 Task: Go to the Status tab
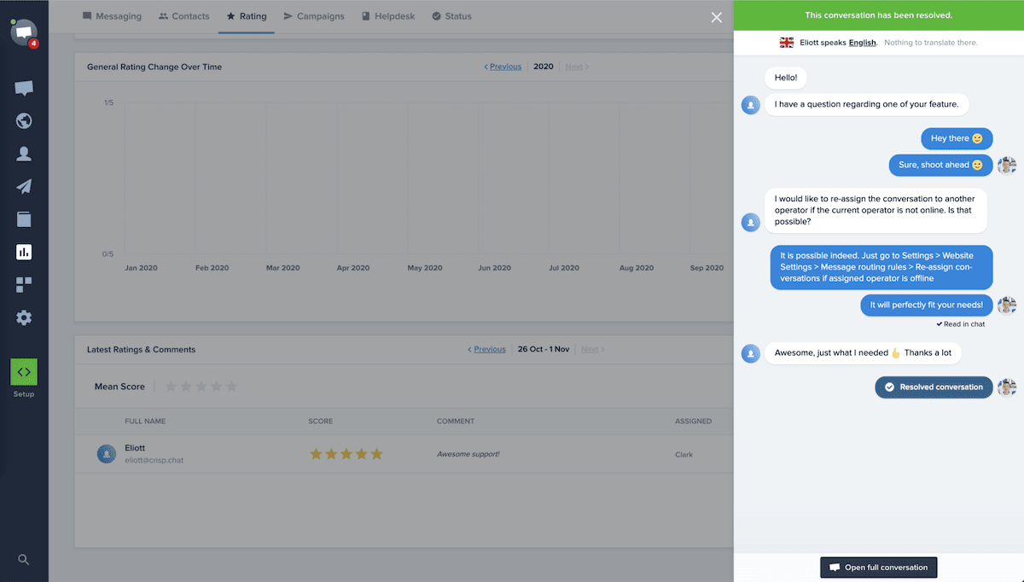[451, 16]
